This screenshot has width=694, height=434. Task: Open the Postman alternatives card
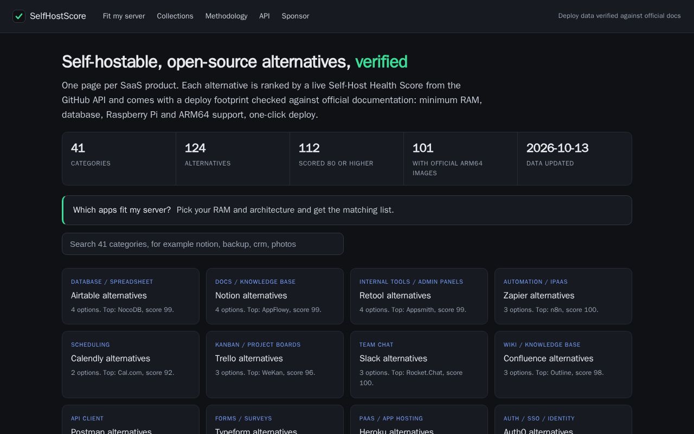pyautogui.click(x=131, y=419)
